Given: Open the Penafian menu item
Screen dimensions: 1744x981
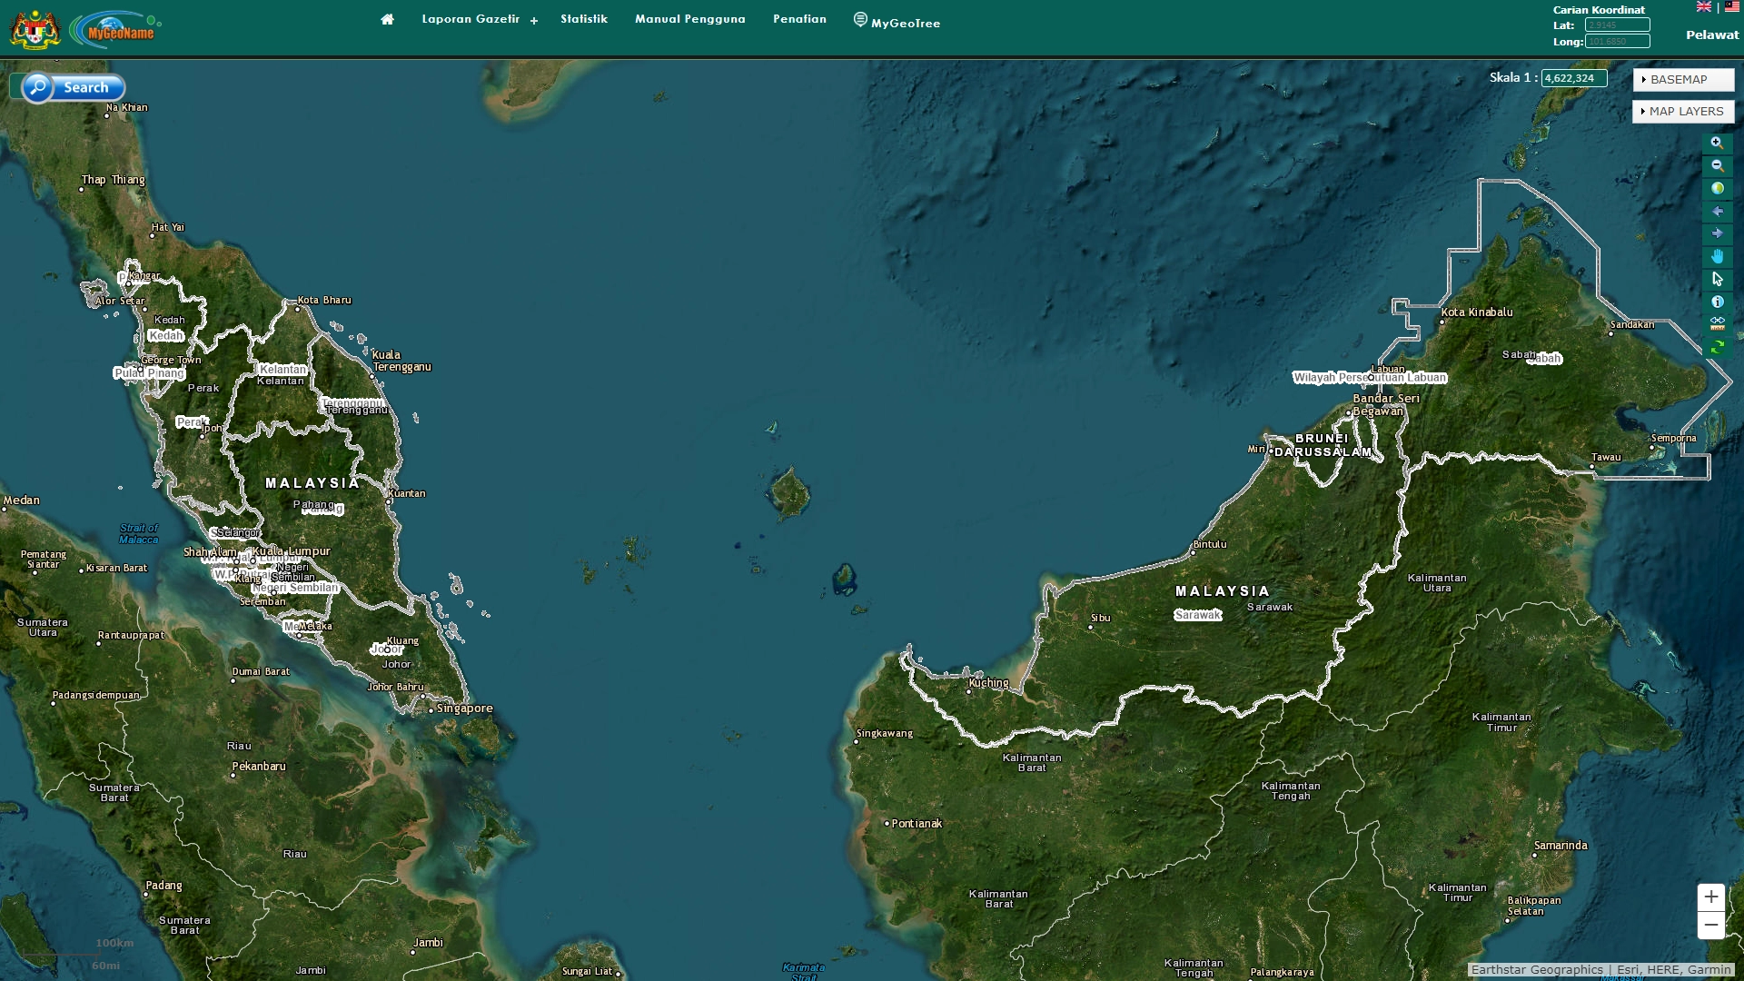Looking at the screenshot, I should pos(800,19).
